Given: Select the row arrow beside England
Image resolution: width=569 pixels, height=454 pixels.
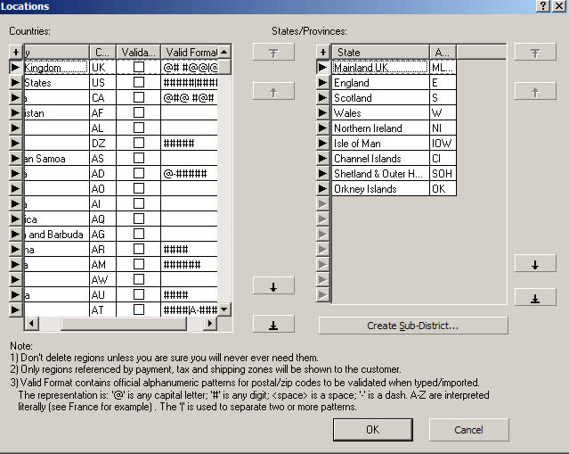Looking at the screenshot, I should pyautogui.click(x=323, y=83).
